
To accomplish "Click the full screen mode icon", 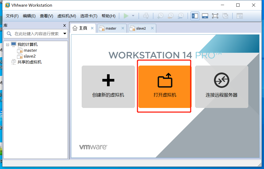I will point(215,16).
